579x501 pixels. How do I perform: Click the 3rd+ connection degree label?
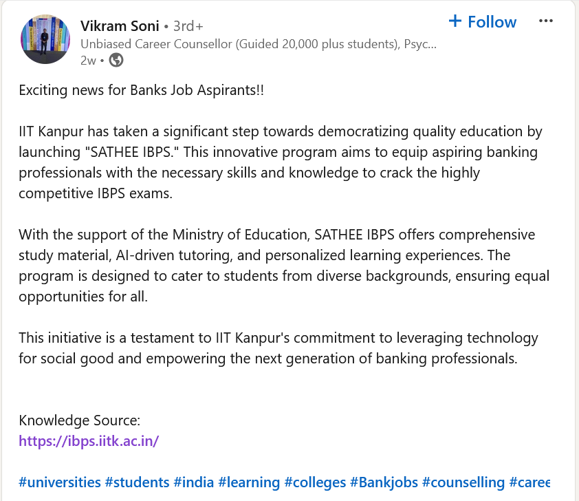[188, 26]
